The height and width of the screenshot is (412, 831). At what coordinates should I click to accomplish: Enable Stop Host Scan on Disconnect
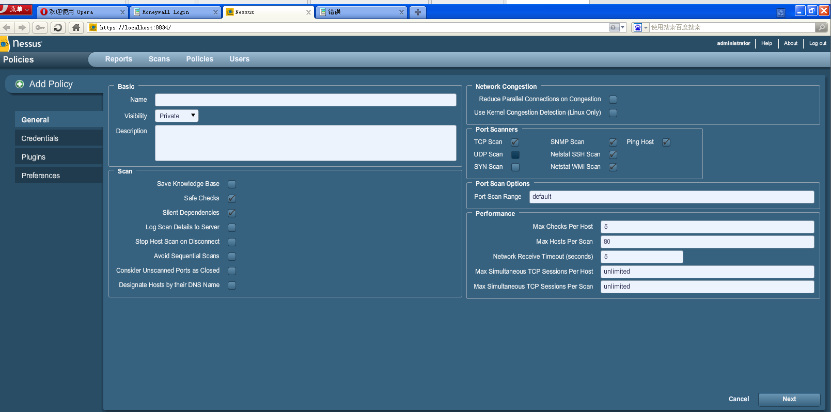232,242
